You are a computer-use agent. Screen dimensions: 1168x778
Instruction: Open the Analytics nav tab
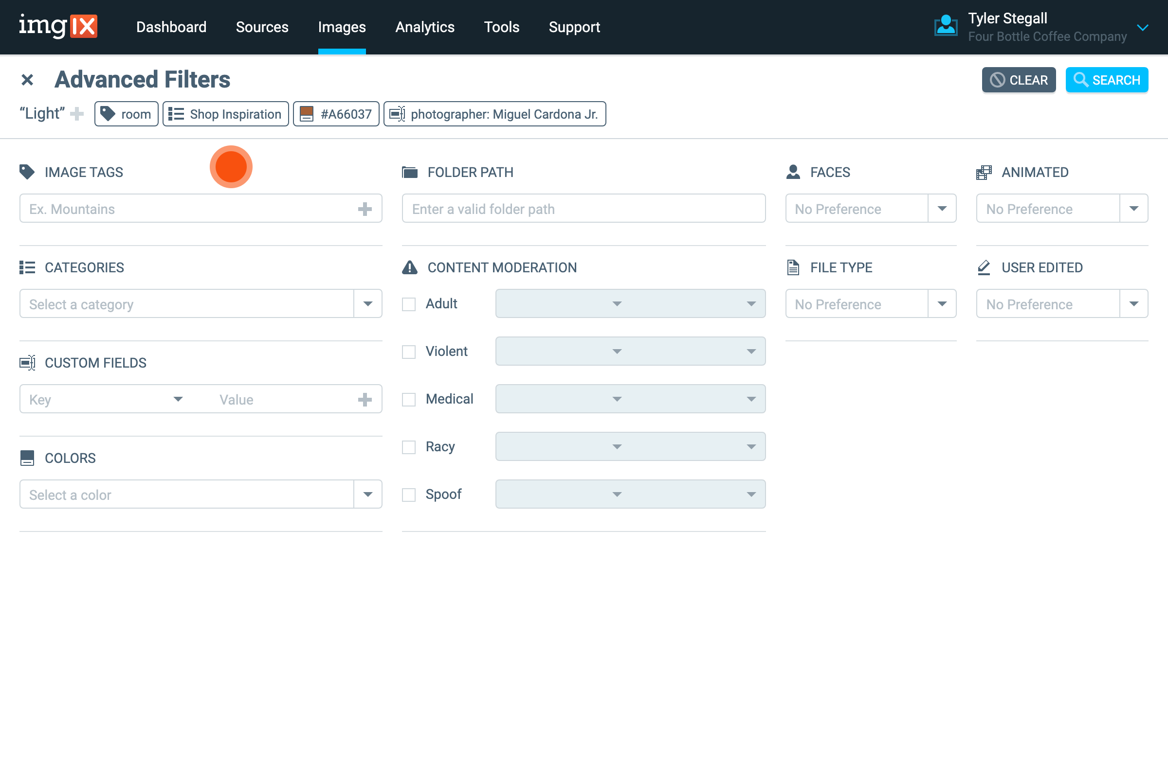[424, 27]
